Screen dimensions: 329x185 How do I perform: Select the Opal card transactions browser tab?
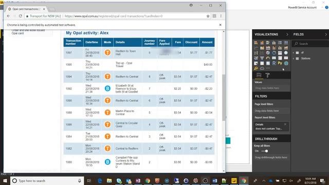26,9
